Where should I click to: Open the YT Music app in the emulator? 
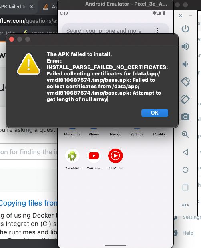(115, 156)
